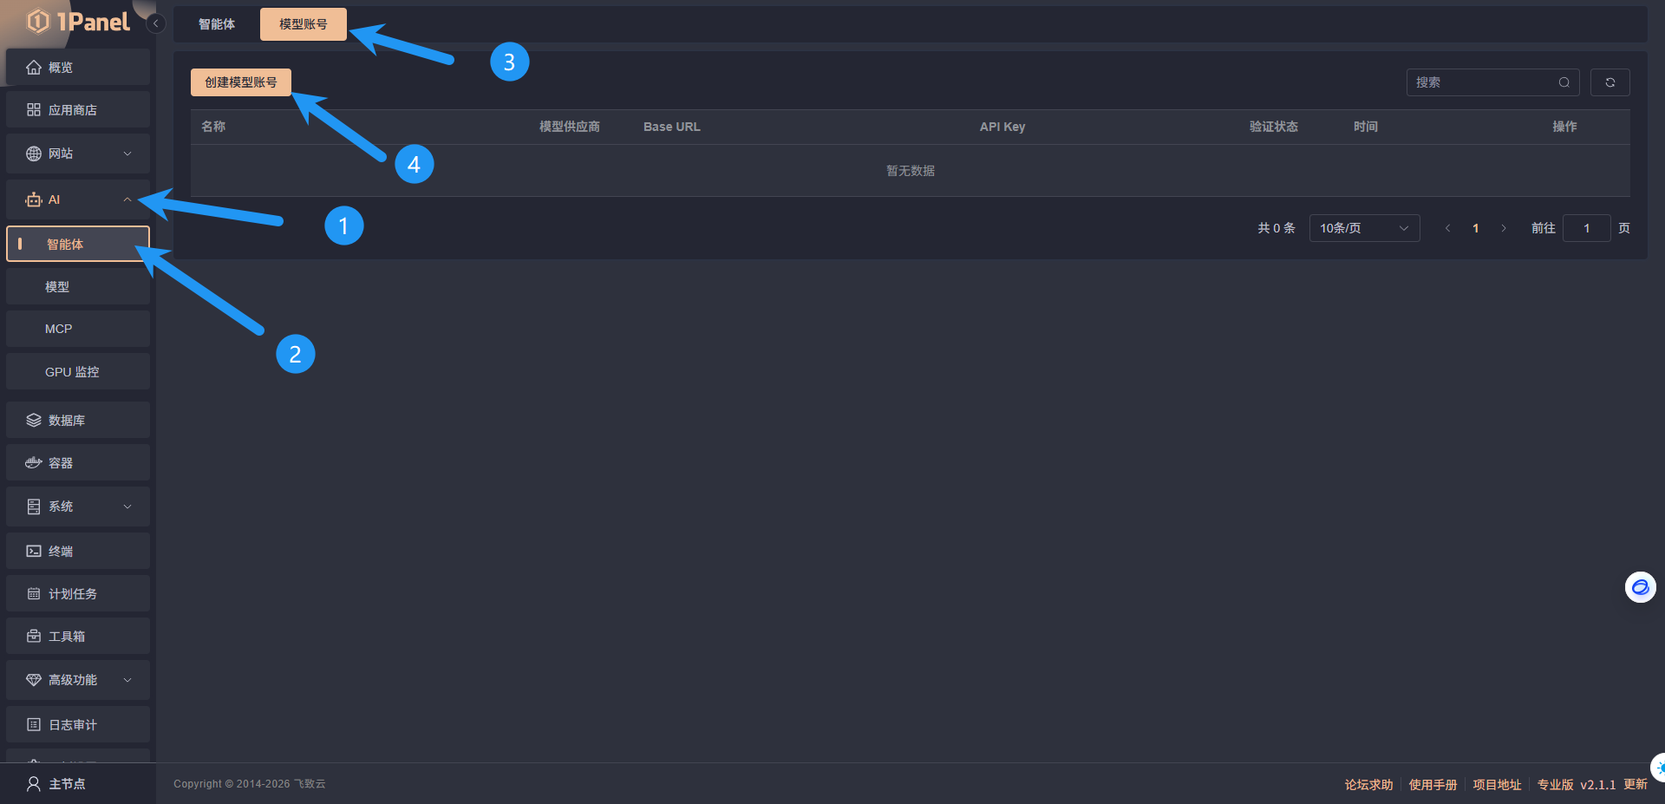Click the magnifier icon in the search field
The height and width of the screenshot is (804, 1665).
(x=1564, y=82)
